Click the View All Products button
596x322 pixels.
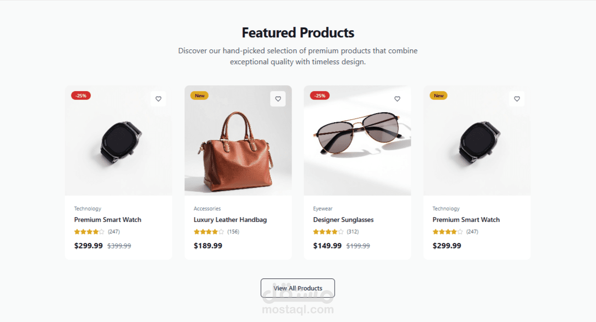[298, 288]
